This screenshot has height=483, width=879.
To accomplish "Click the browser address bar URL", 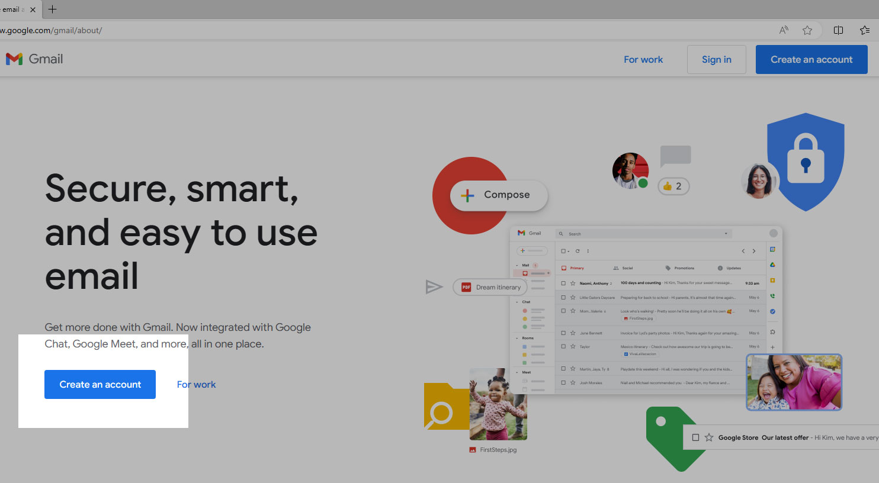I will point(51,30).
